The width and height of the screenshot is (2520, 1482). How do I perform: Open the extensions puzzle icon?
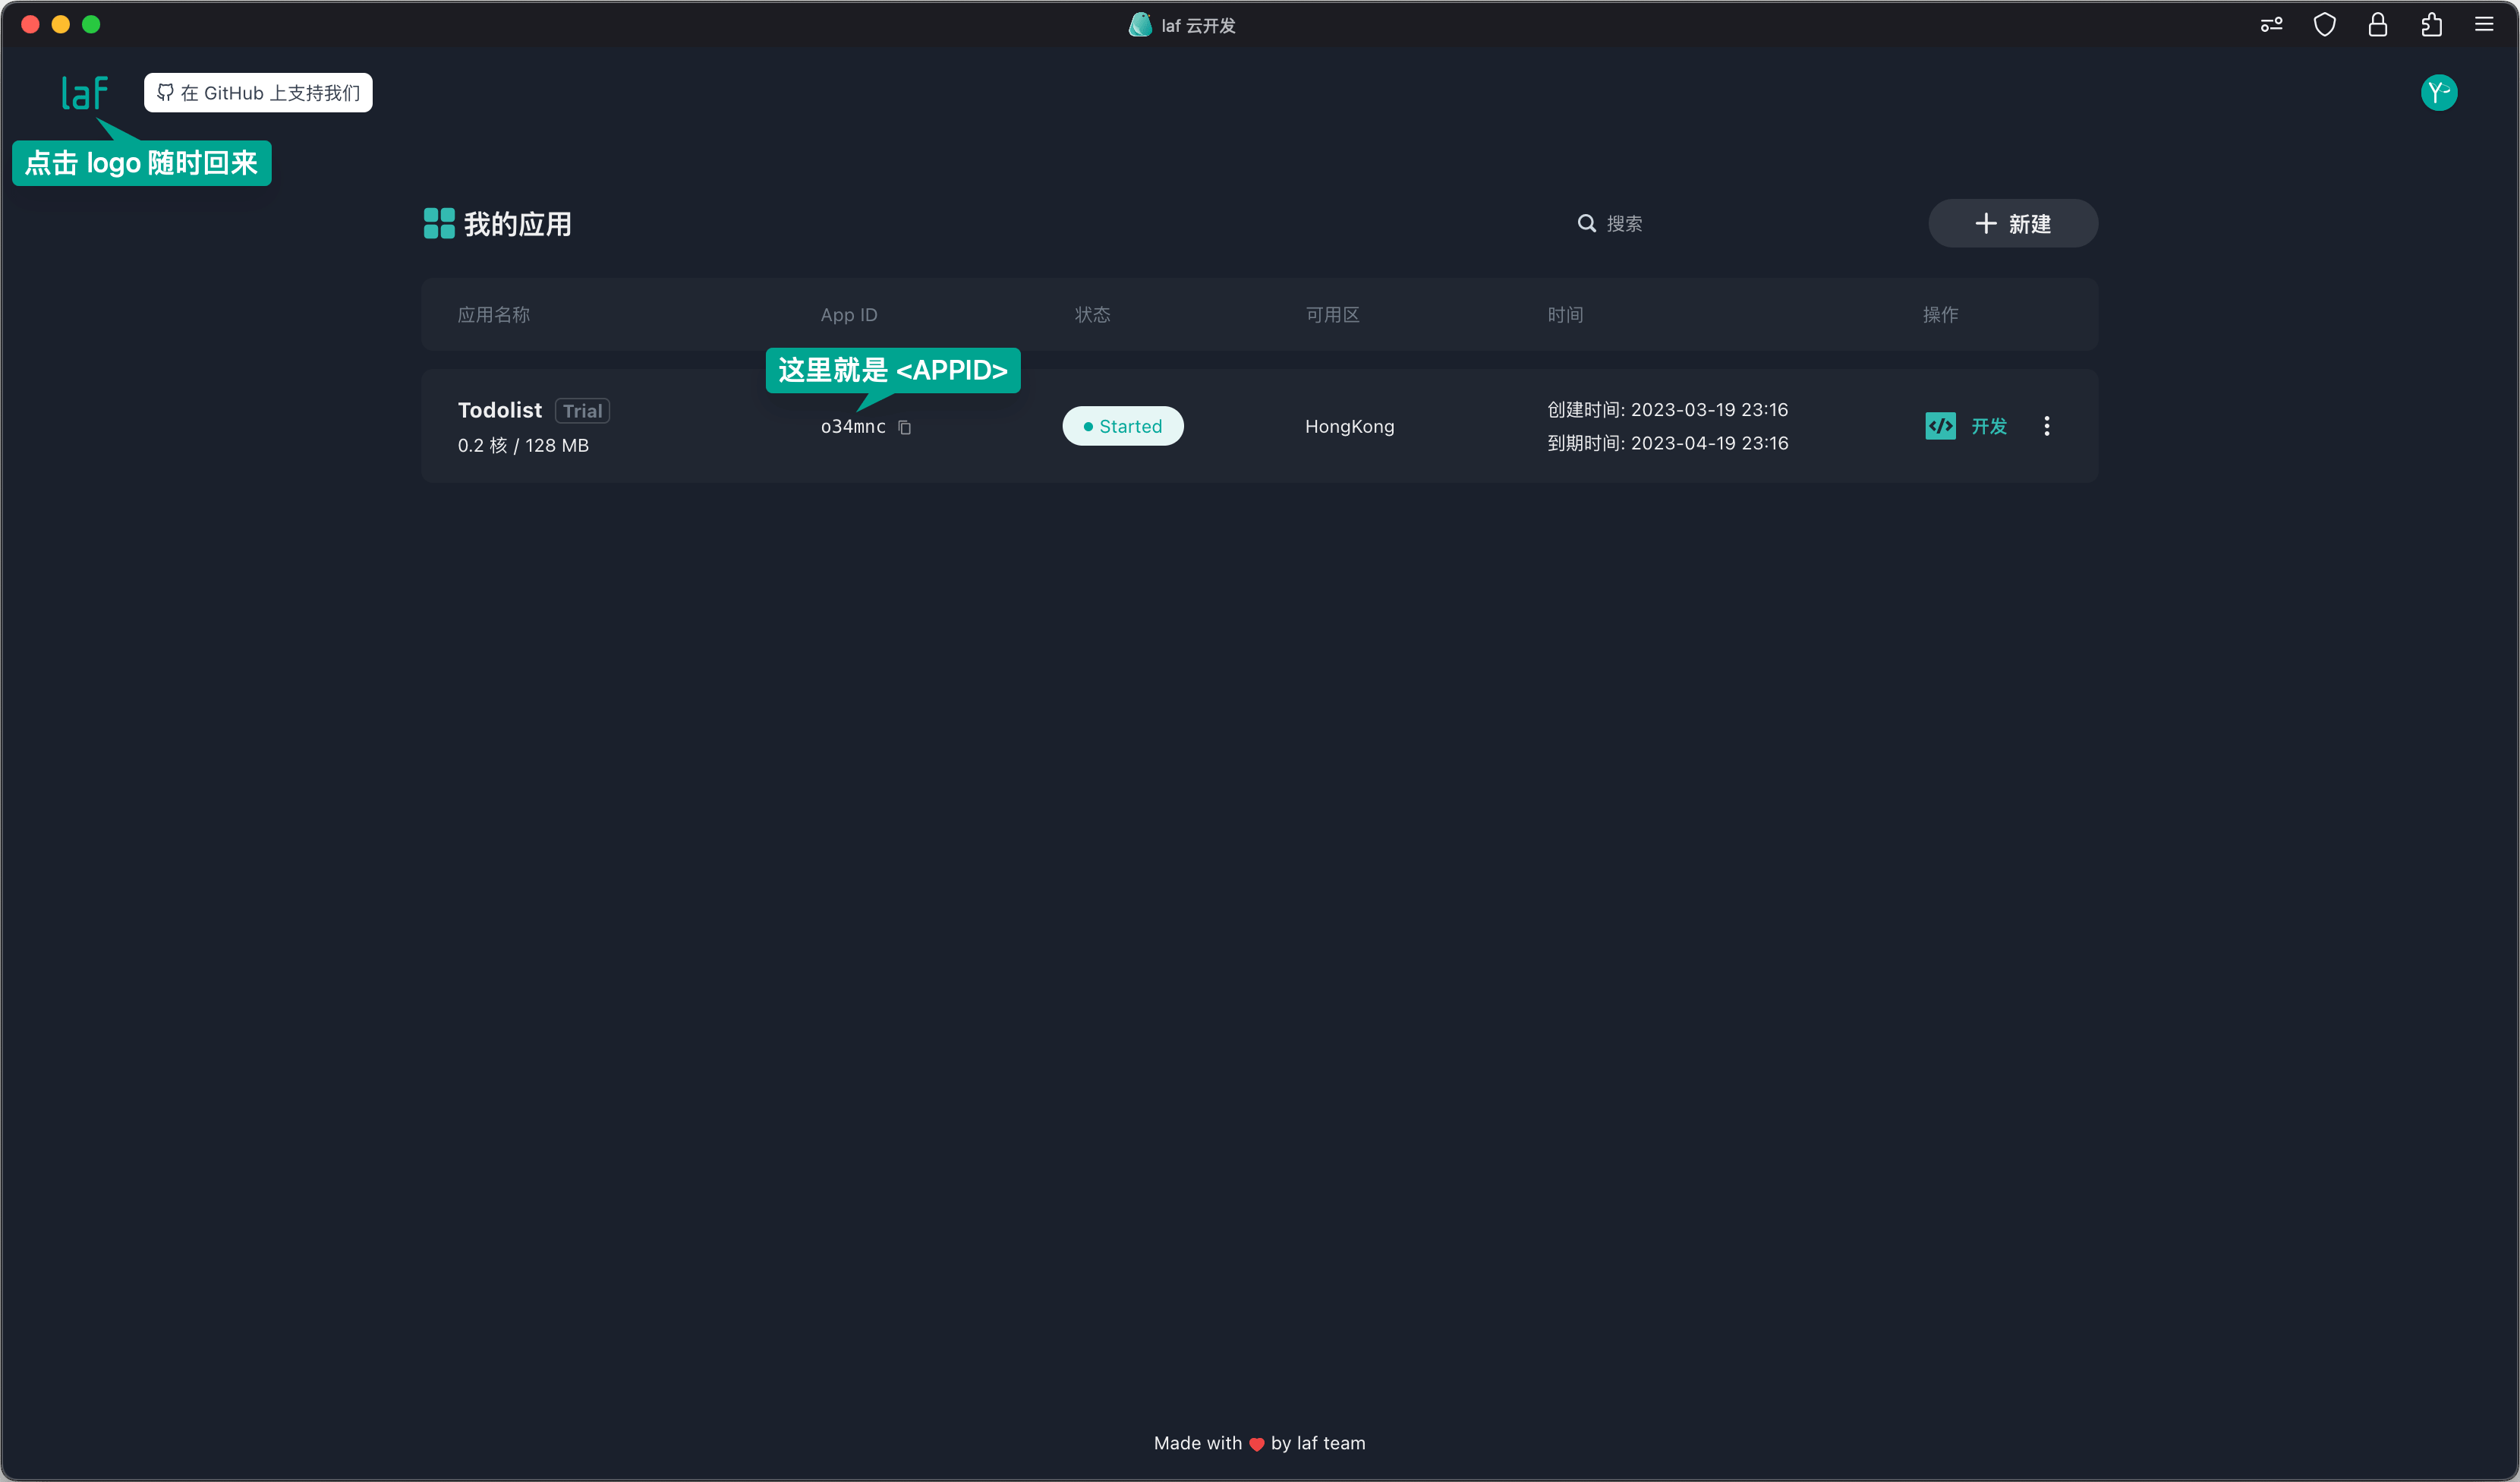coord(2431,25)
